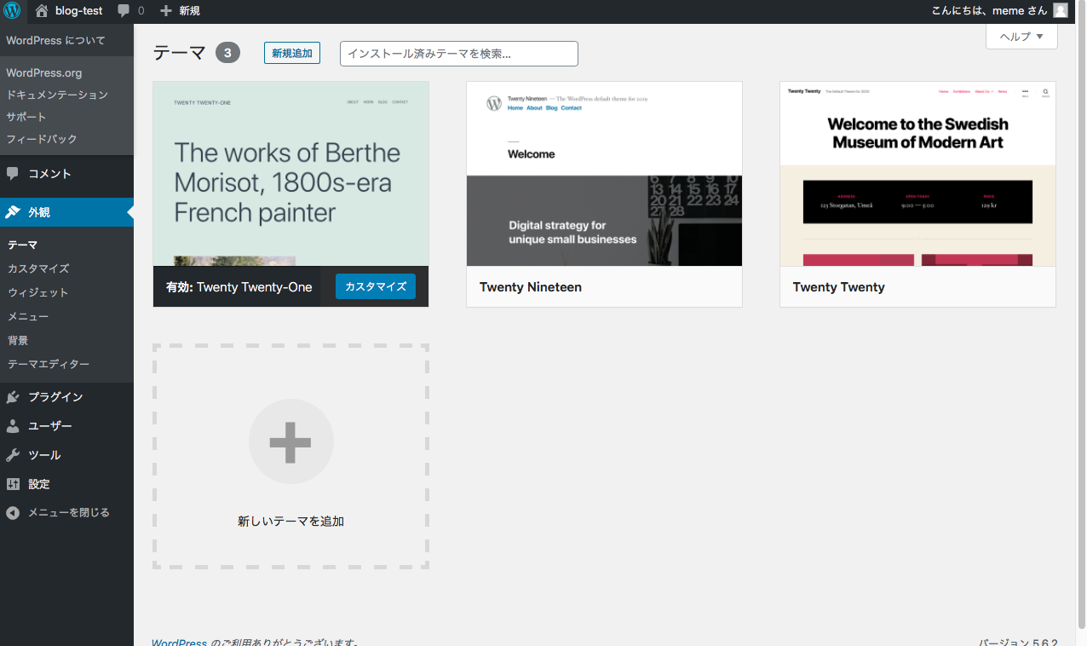This screenshot has height=646, width=1087.
Task: Click the ツール label in the sidebar
Action: click(44, 455)
